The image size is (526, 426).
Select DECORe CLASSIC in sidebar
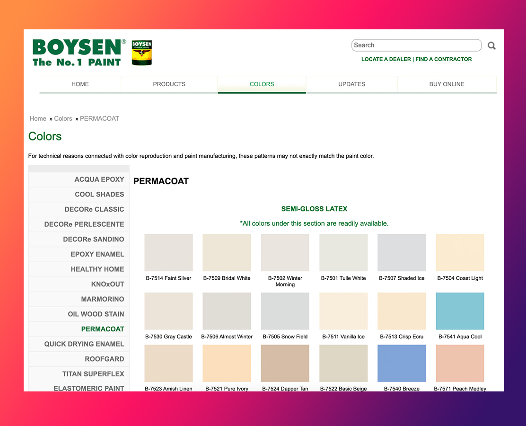(x=79, y=210)
